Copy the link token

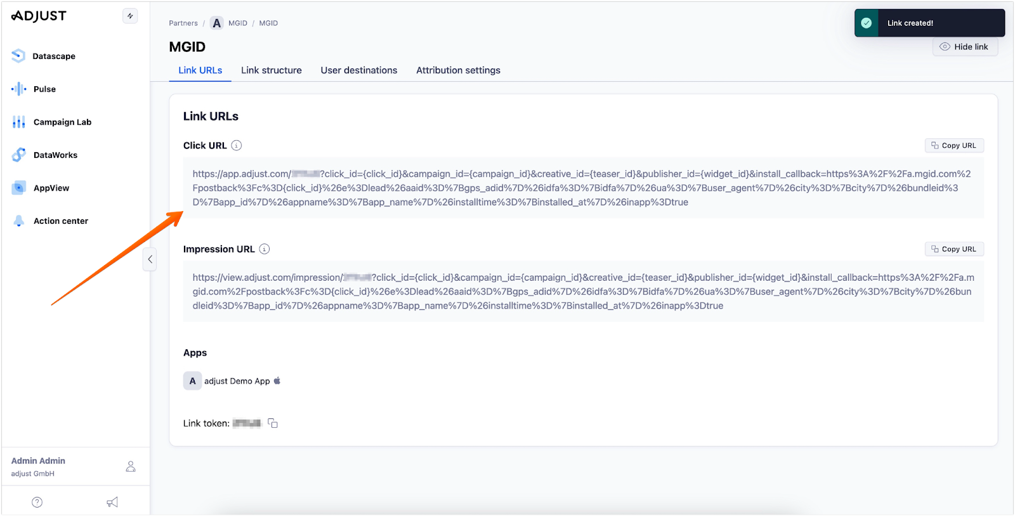pyautogui.click(x=273, y=423)
